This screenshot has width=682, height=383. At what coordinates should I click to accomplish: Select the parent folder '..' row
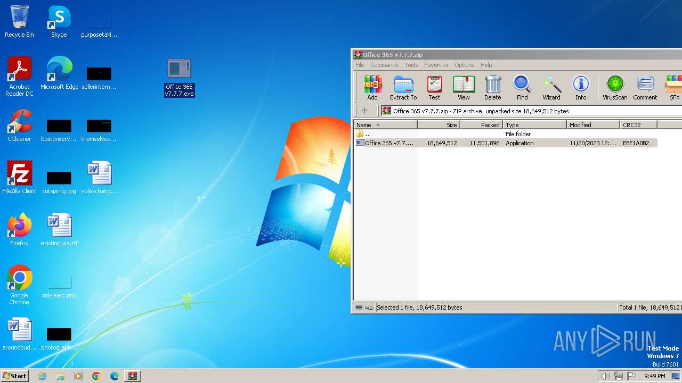pyautogui.click(x=506, y=134)
